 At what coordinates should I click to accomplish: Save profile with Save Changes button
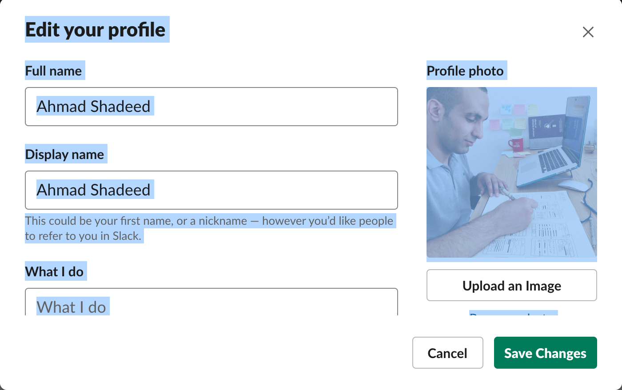tap(545, 353)
